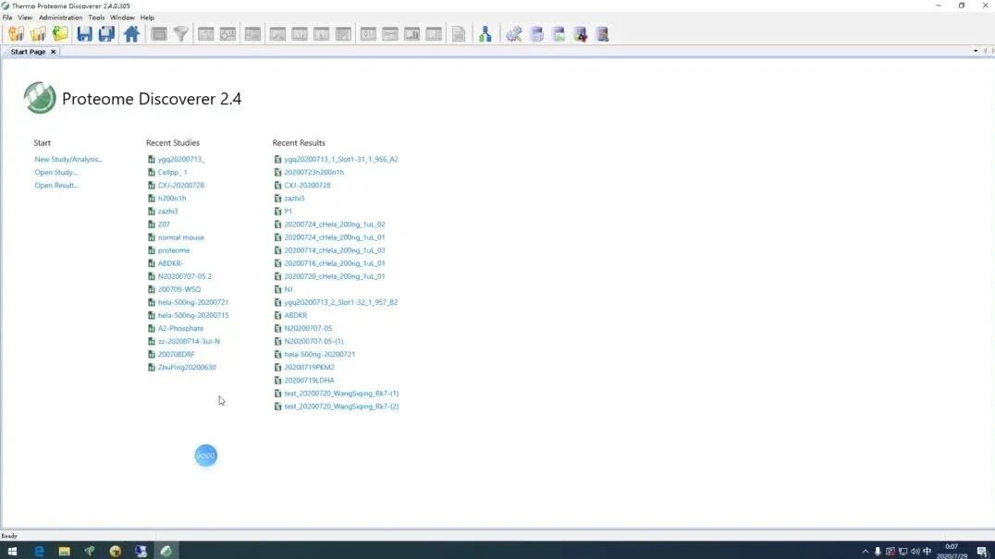This screenshot has width=995, height=559.
Task: Open recent result 20200719PKM2
Action: 309,367
